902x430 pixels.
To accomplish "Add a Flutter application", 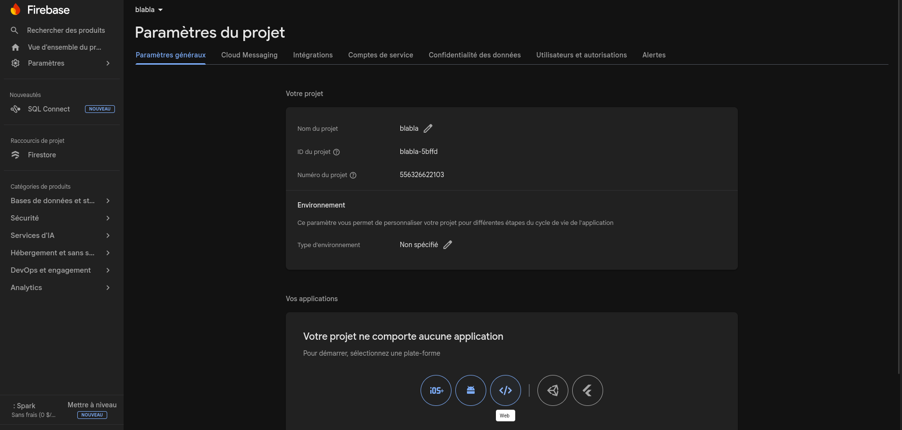I will tap(588, 390).
